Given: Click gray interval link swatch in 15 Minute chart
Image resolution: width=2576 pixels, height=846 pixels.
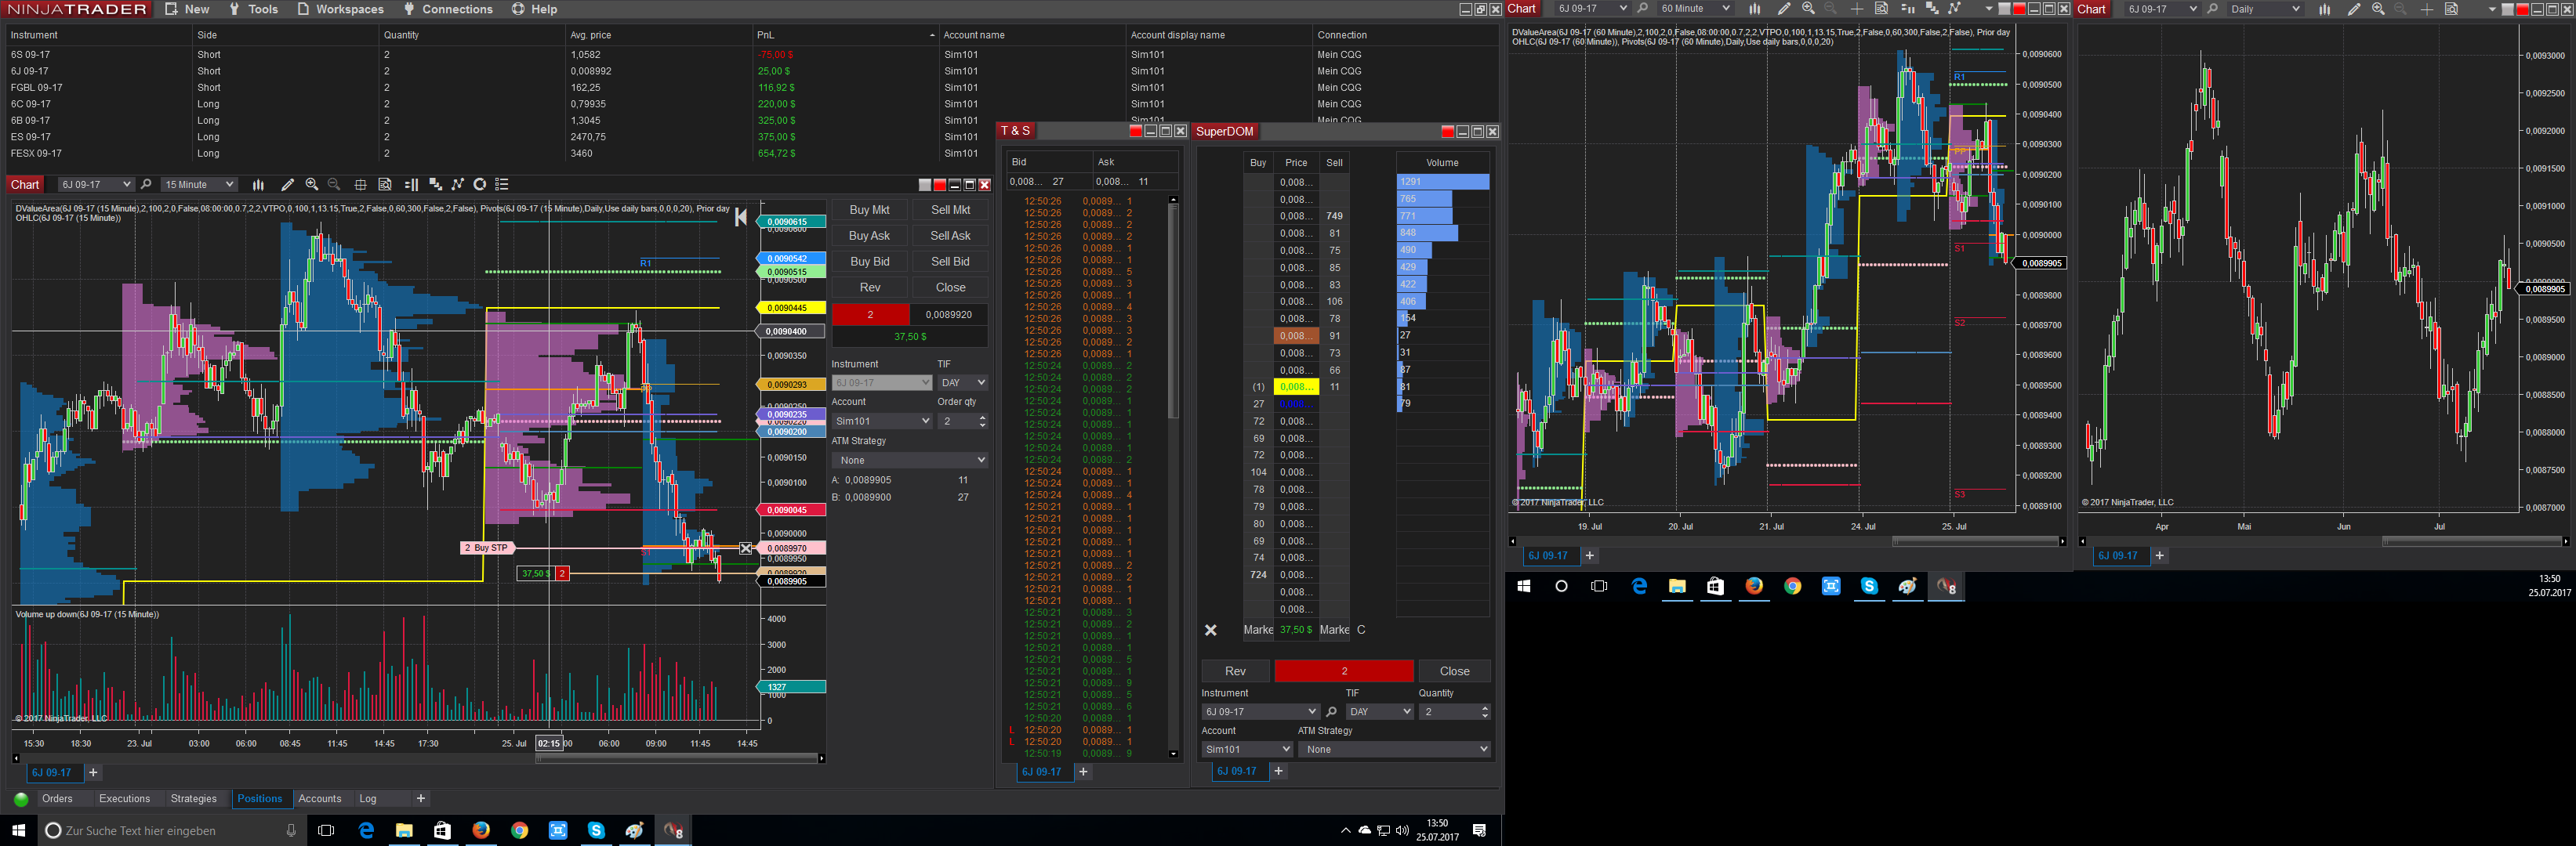Looking at the screenshot, I should coord(925,185).
